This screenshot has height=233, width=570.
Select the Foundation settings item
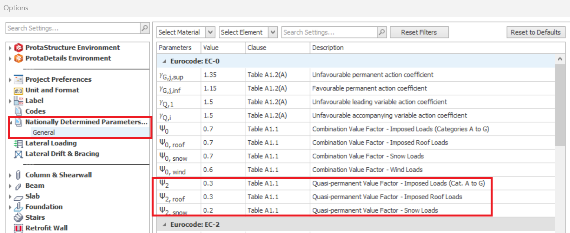pyautogui.click(x=44, y=207)
